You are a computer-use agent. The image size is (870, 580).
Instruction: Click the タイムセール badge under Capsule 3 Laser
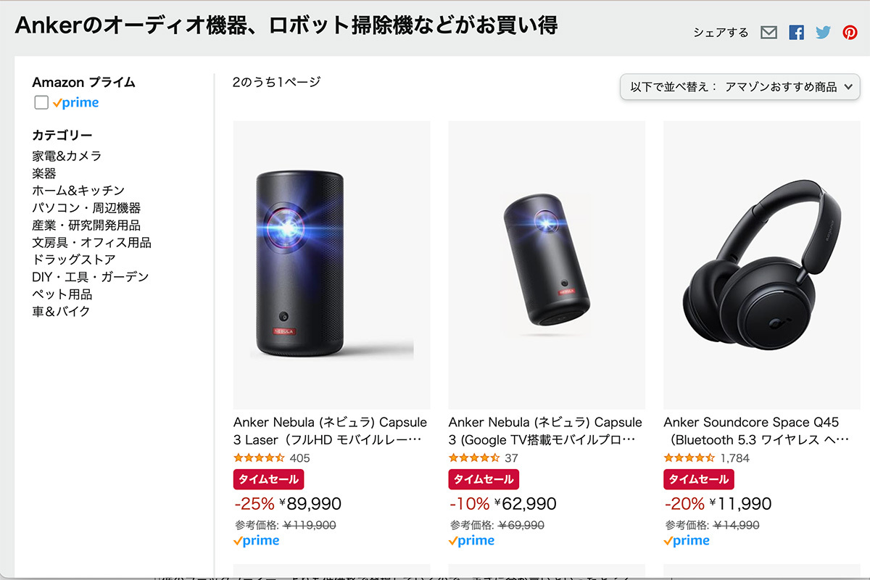point(268,479)
